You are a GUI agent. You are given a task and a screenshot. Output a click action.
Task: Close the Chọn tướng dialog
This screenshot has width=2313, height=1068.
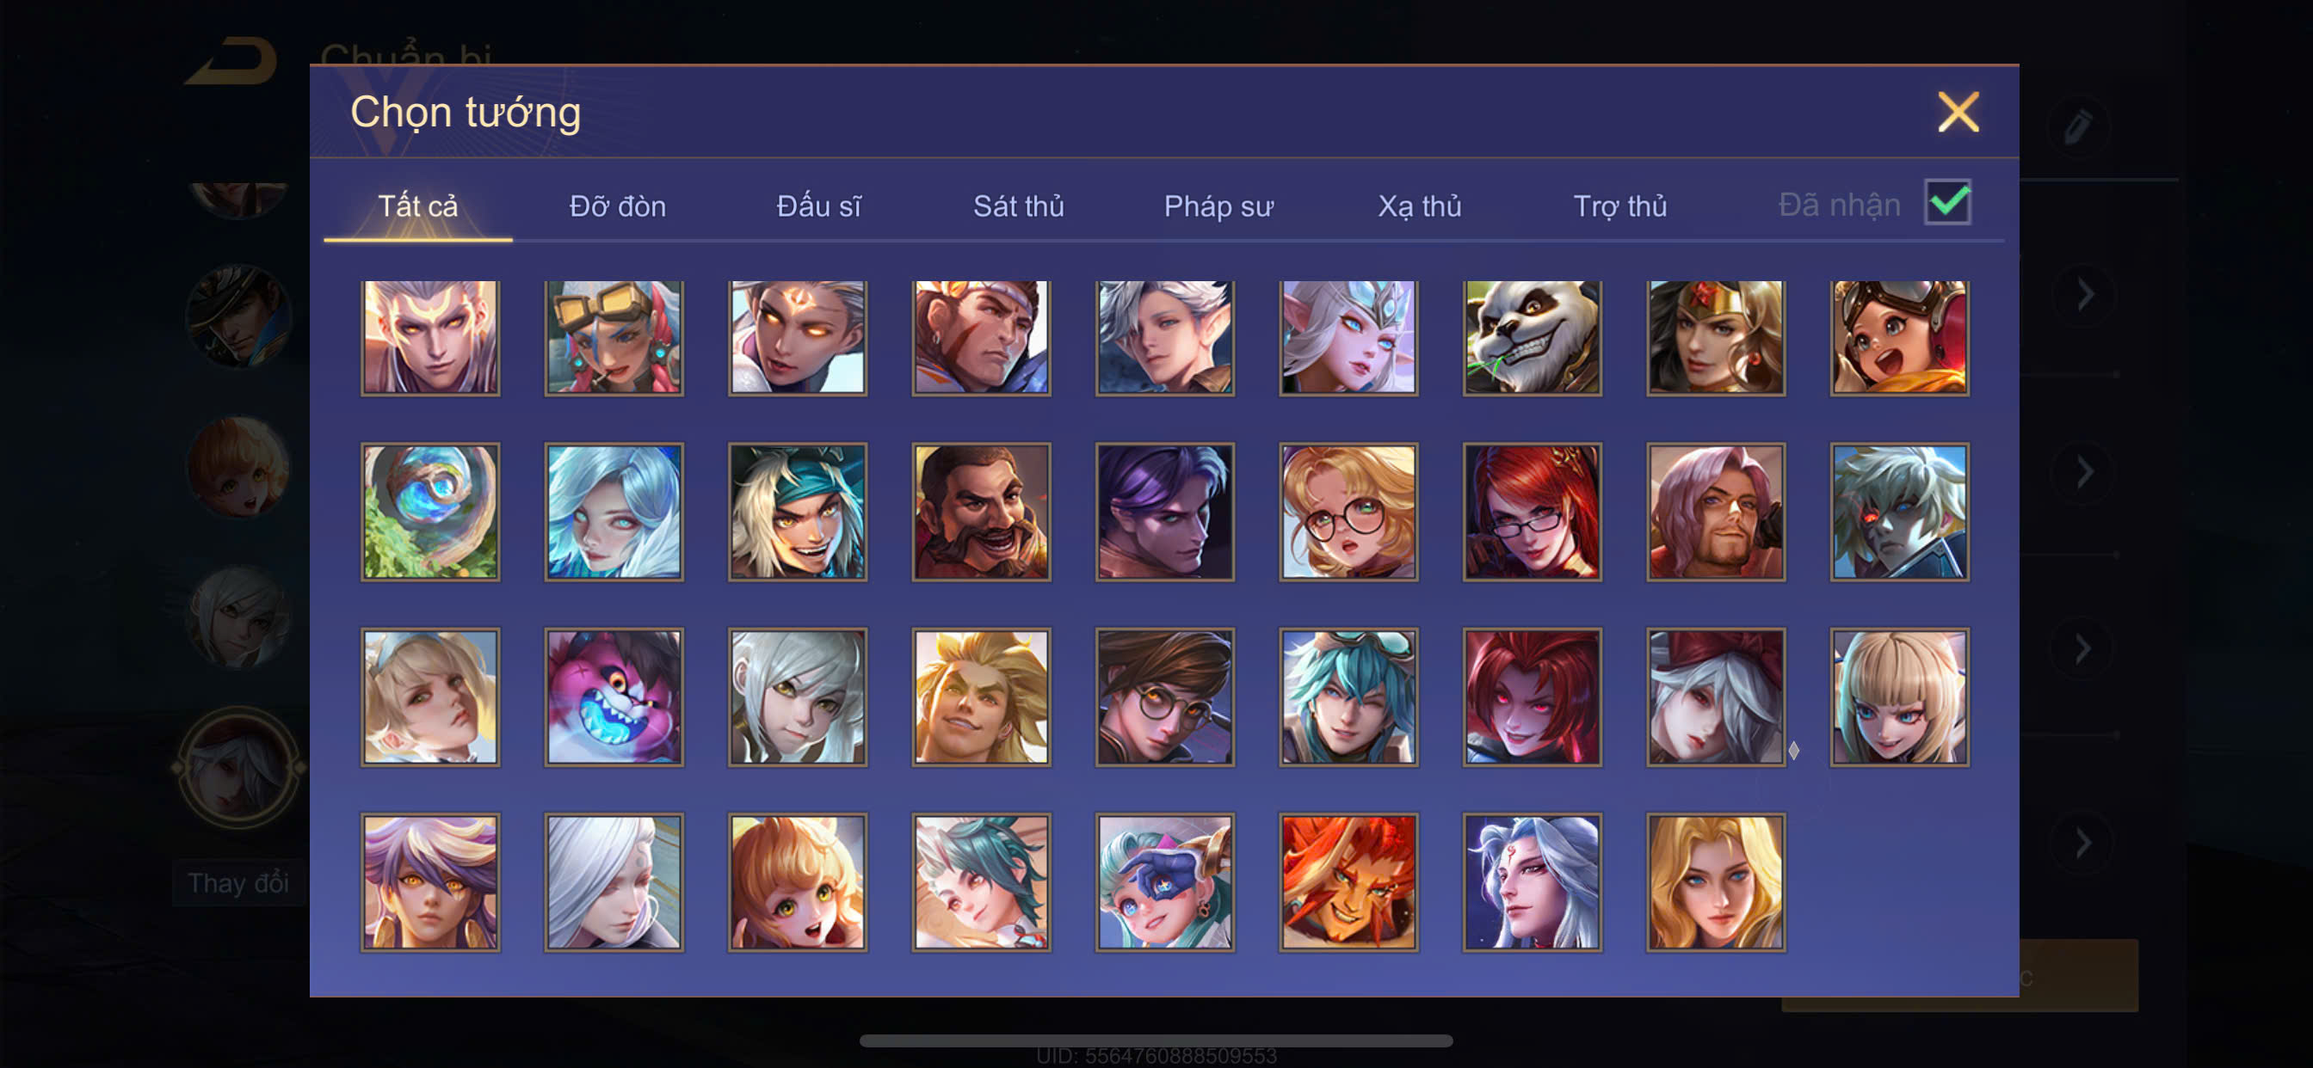(1958, 112)
